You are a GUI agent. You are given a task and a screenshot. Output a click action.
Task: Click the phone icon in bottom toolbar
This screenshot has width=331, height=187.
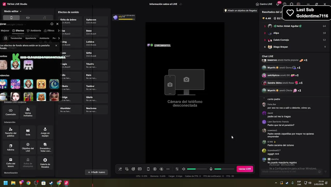(x=148, y=169)
